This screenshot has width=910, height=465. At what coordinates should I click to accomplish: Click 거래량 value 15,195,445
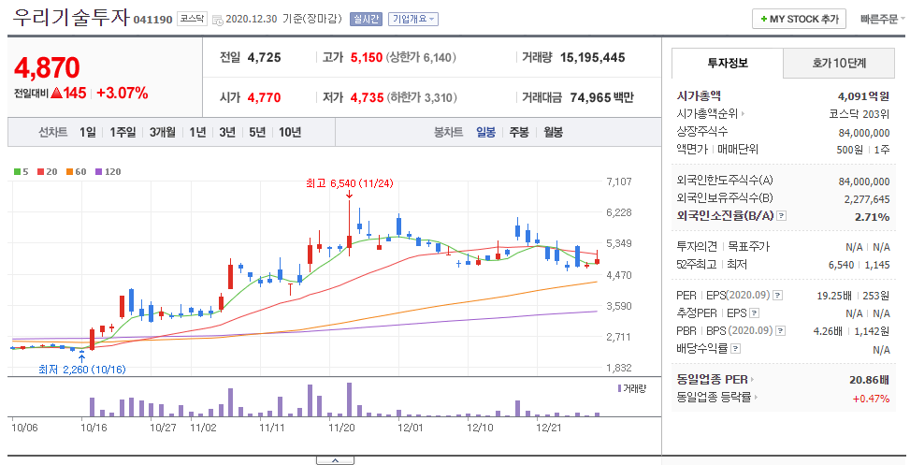tap(592, 57)
